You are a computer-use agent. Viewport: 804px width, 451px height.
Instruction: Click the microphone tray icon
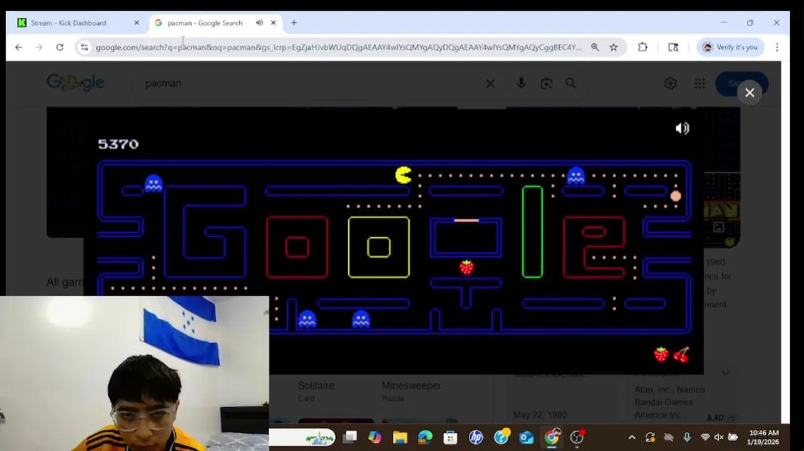coord(687,437)
